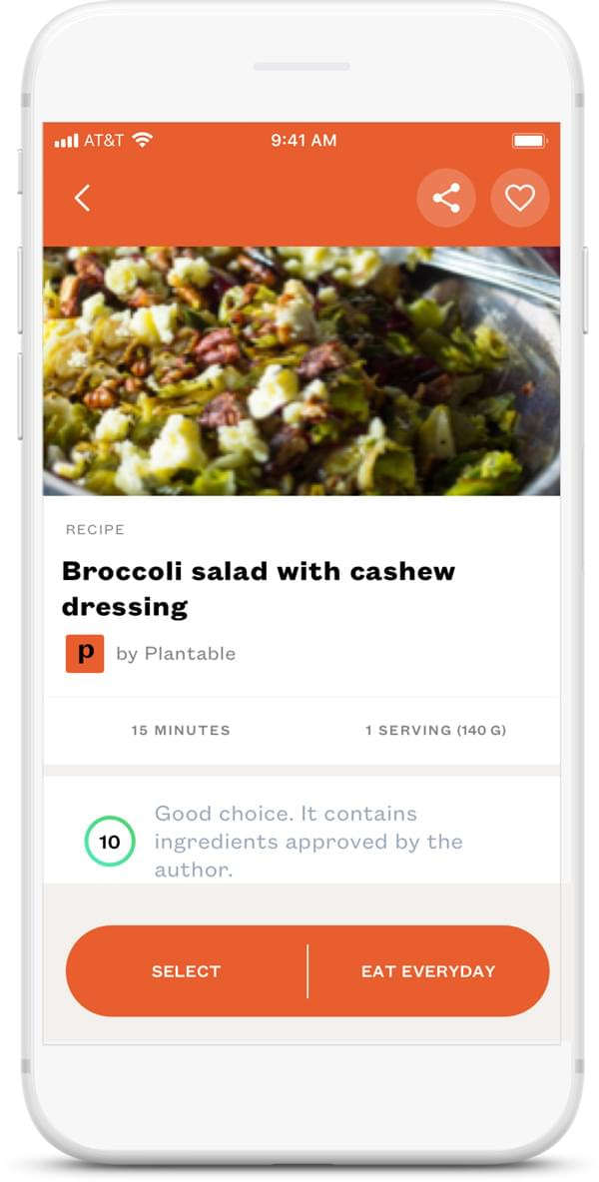599x1182 pixels.
Task: Tap the battery indicator icon
Action: tap(528, 141)
